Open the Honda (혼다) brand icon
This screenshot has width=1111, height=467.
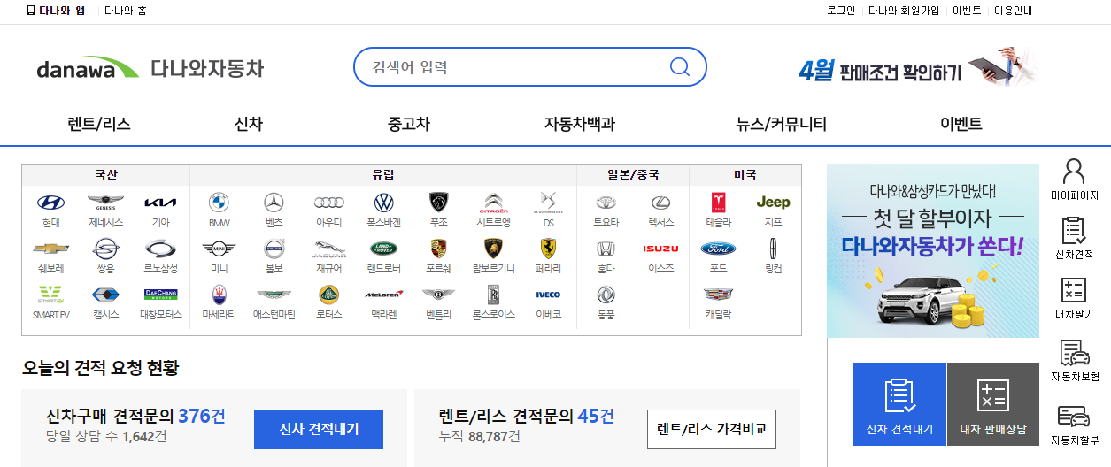pos(606,249)
